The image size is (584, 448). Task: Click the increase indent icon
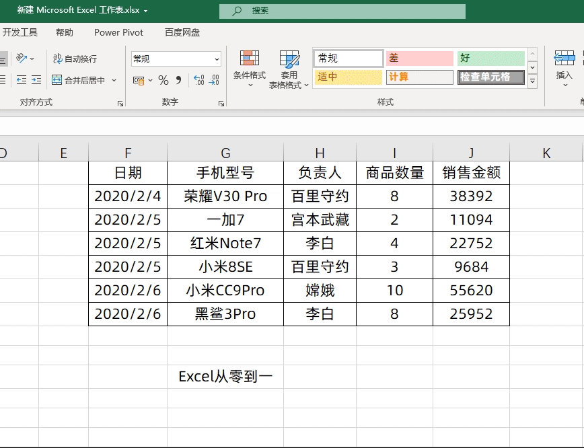[x=36, y=80]
